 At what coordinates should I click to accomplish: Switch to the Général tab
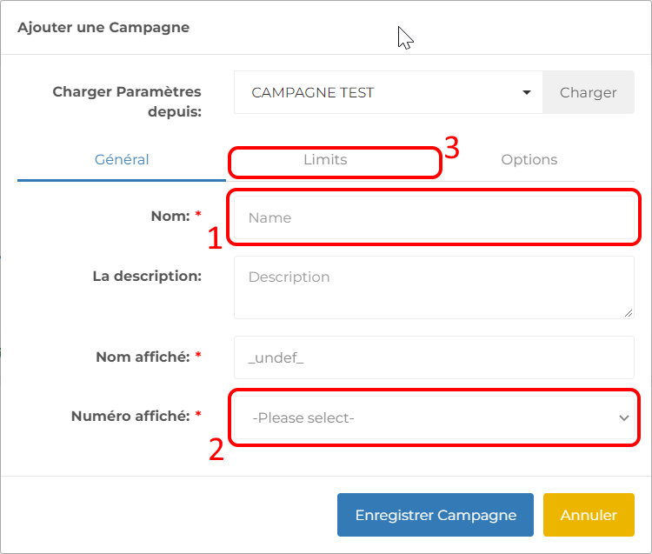point(122,160)
